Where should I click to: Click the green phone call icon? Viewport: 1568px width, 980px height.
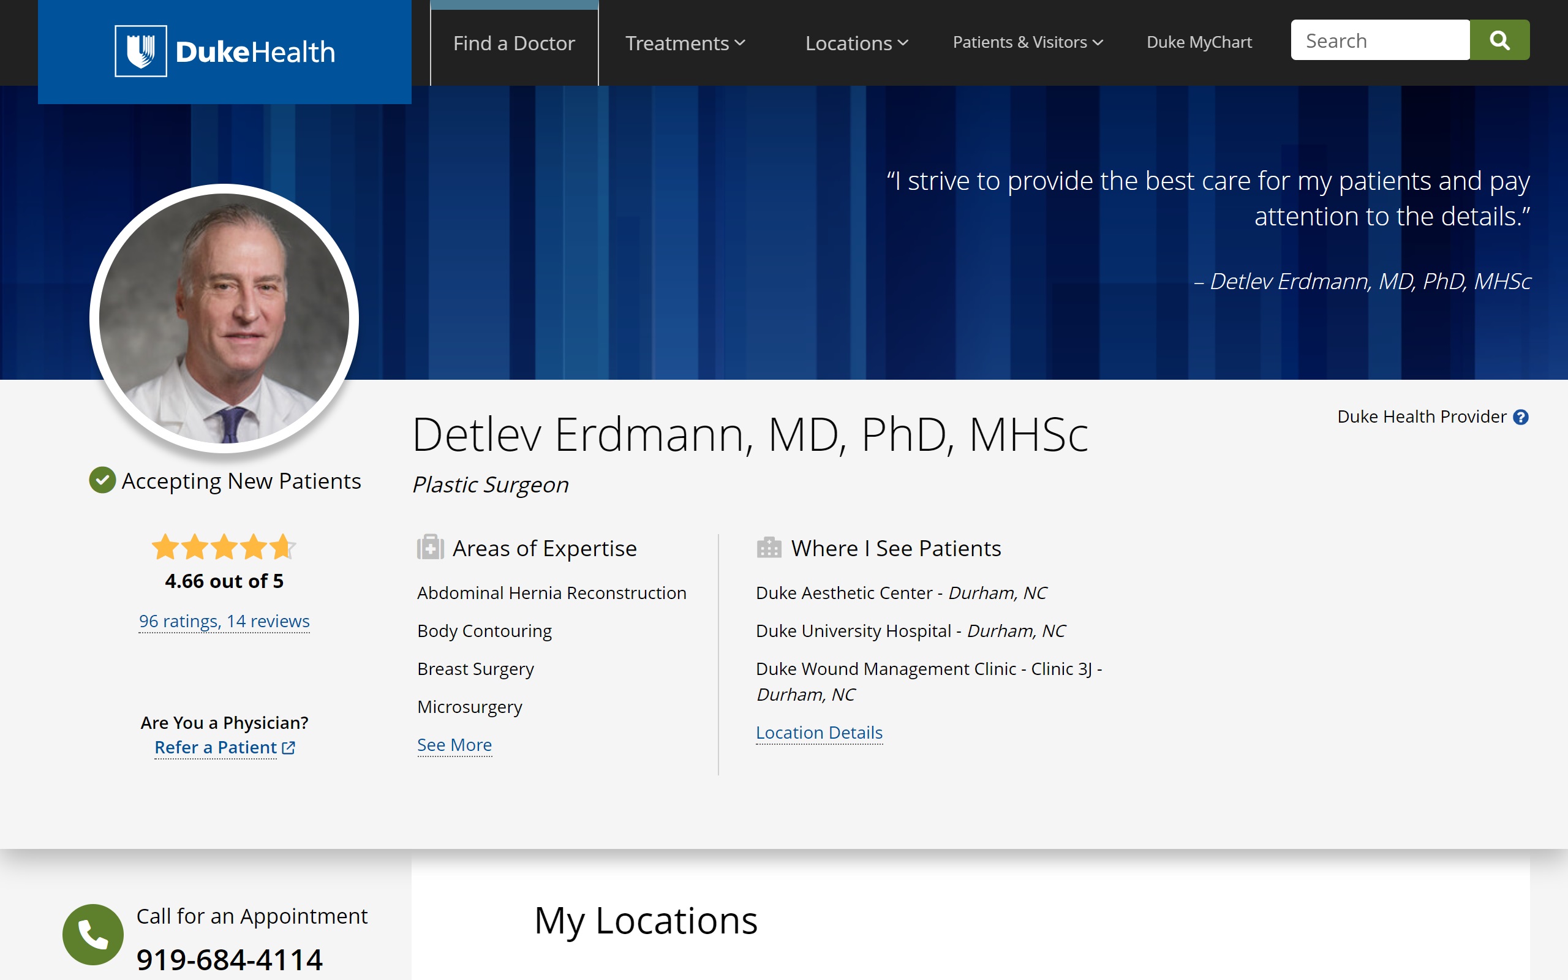click(92, 934)
